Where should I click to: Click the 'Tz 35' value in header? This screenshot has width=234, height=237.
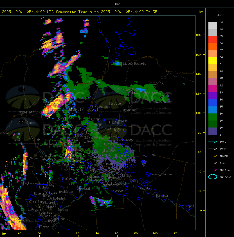pyautogui.click(x=152, y=12)
